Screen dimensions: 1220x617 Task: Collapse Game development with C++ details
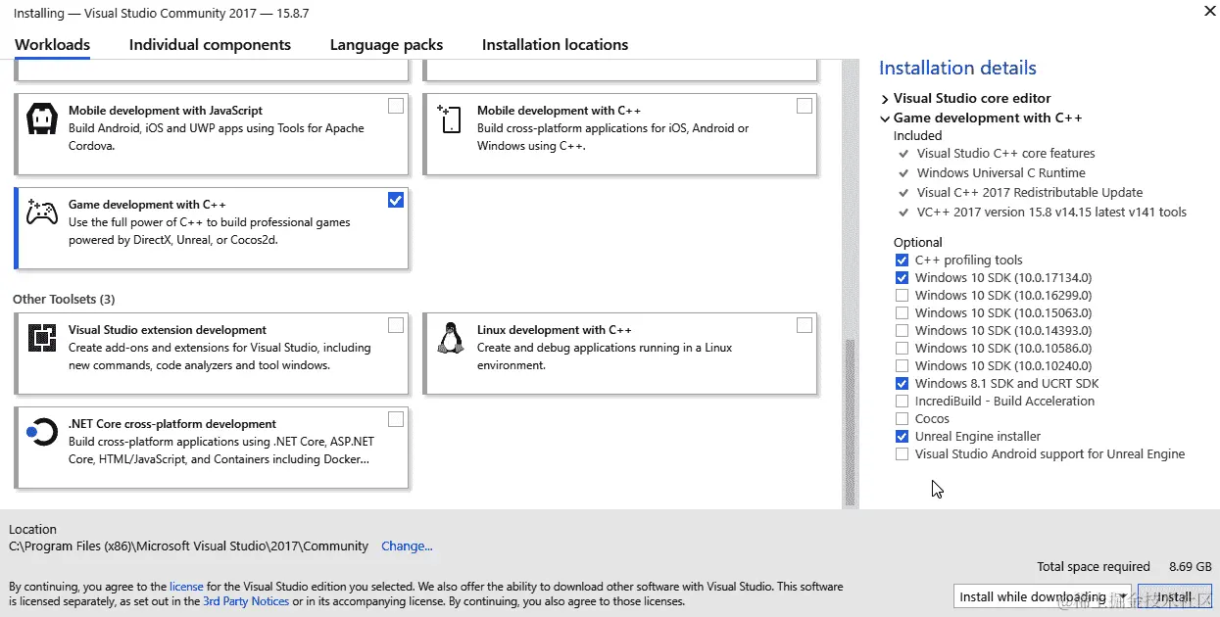[885, 119]
